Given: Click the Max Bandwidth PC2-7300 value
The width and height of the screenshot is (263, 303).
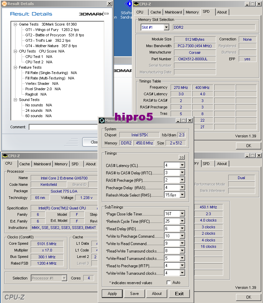Looking at the screenshot, I should [x=195, y=46].
